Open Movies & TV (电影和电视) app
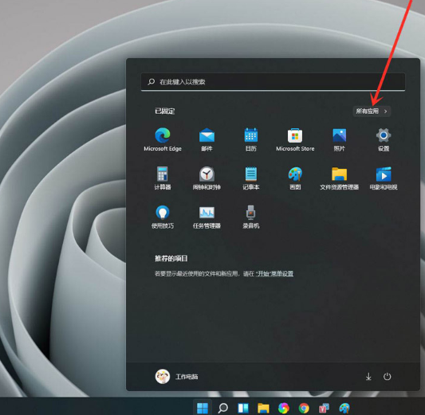Viewport: 425px width, 415px height. pyautogui.click(x=384, y=178)
